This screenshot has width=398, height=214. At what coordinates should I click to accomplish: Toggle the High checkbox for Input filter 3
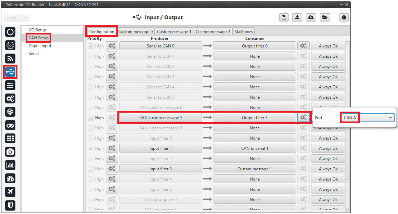click(91, 169)
